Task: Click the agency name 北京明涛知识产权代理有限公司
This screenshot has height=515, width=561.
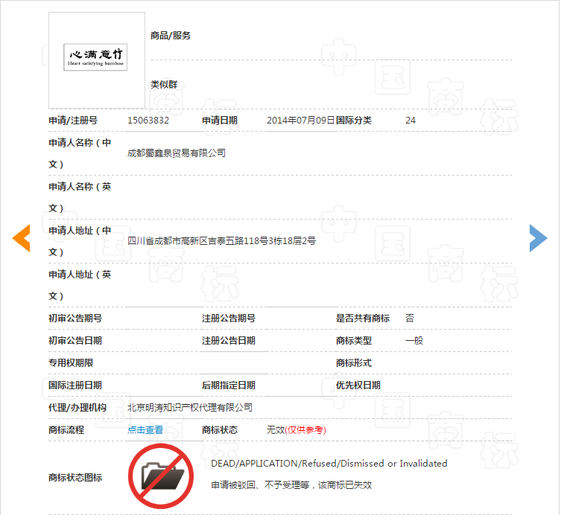Action: pos(190,408)
